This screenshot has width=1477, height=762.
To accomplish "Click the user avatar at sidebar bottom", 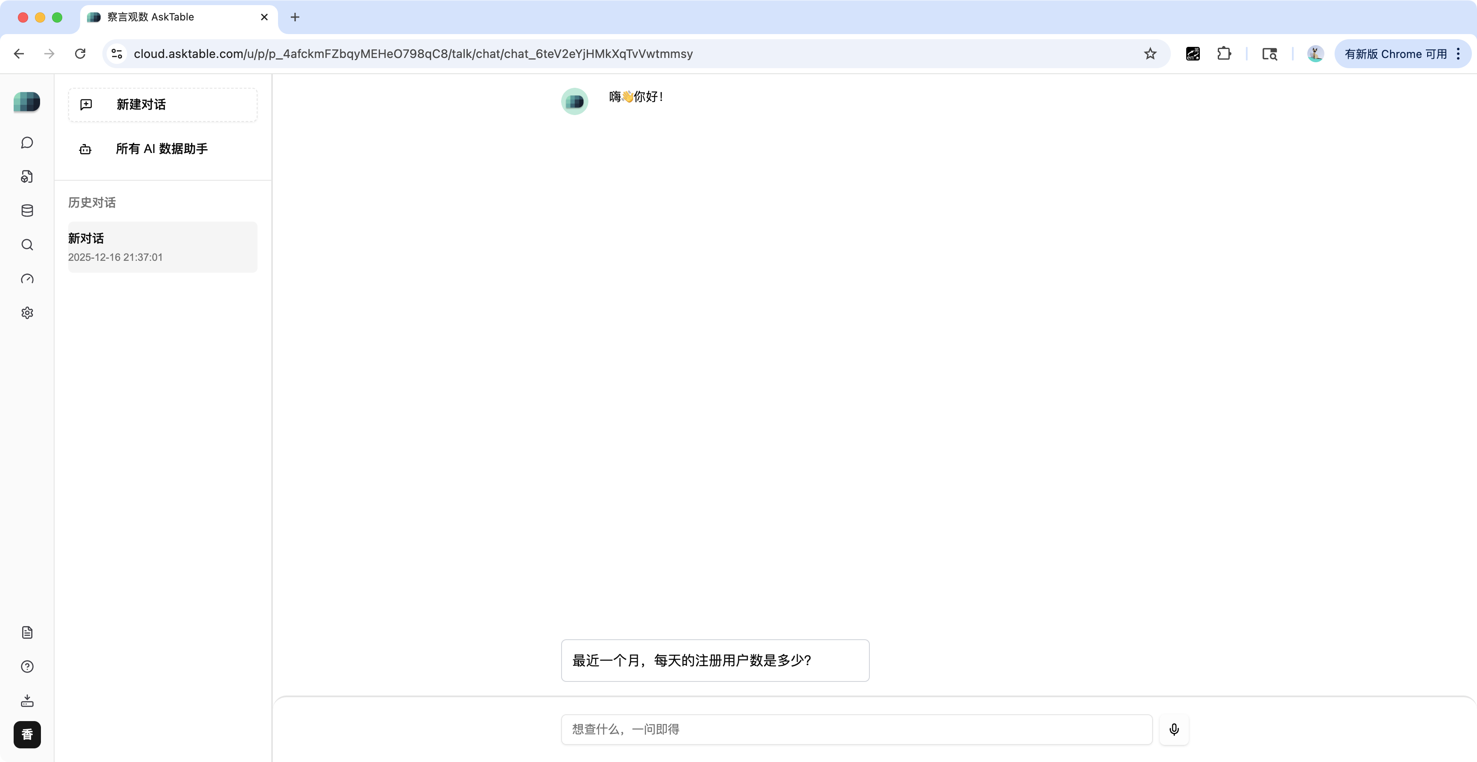I will pyautogui.click(x=27, y=734).
